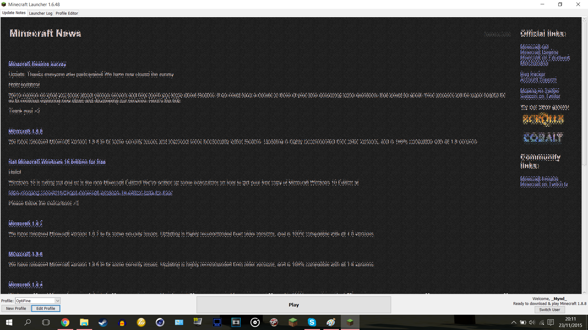Open the white circular disc app in the taskbar
This screenshot has width=588, height=330.
point(255,322)
